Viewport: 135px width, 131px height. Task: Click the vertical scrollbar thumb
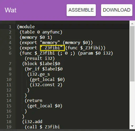pos(132,54)
